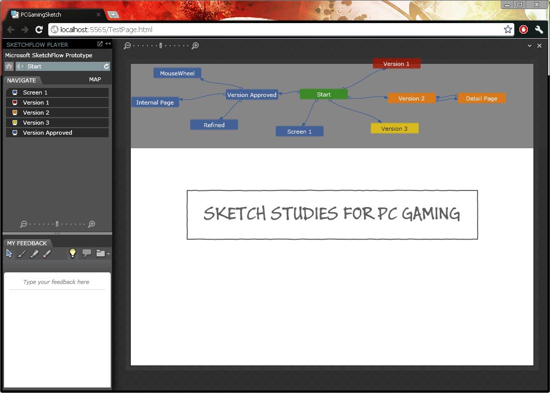
Task: Click the browser forward button
Action: (25, 30)
